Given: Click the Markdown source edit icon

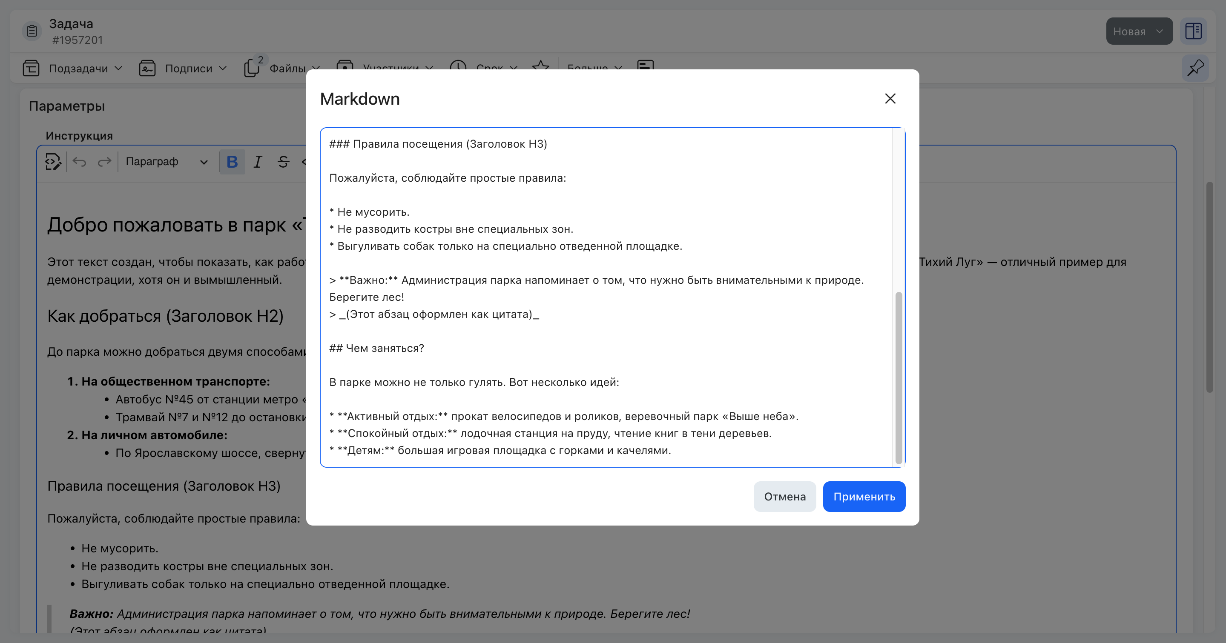Looking at the screenshot, I should point(53,162).
